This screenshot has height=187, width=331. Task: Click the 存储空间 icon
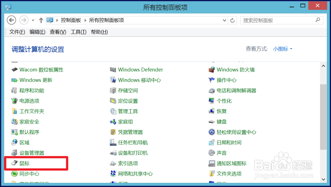coord(113,91)
